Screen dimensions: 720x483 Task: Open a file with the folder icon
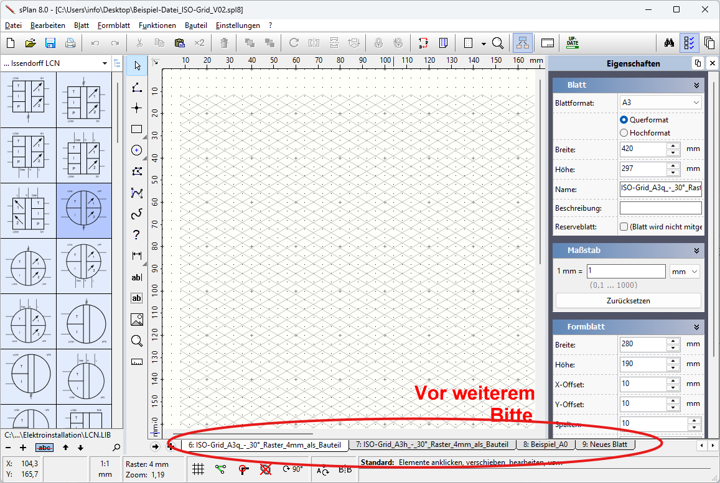(x=30, y=43)
